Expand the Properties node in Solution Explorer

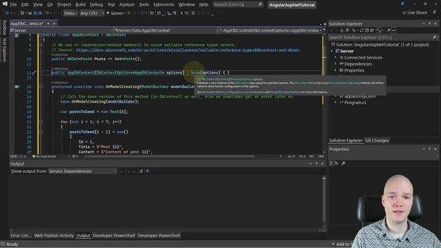[336, 70]
